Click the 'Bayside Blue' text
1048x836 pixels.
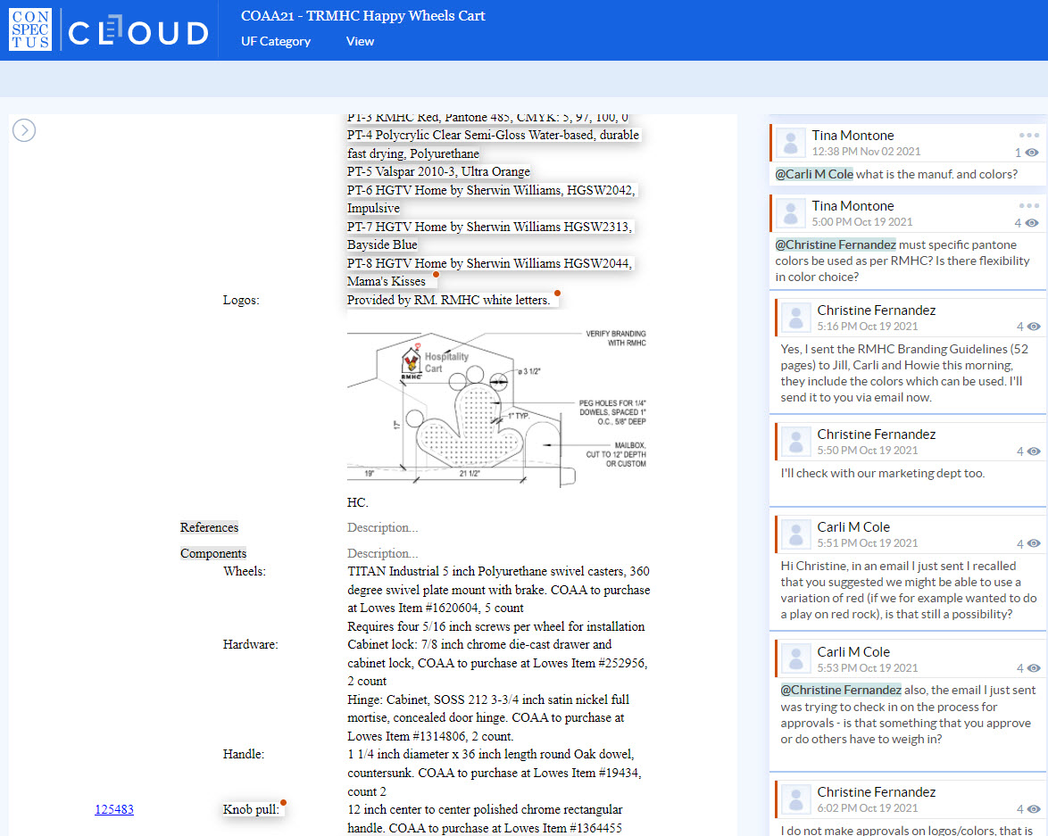[382, 245]
